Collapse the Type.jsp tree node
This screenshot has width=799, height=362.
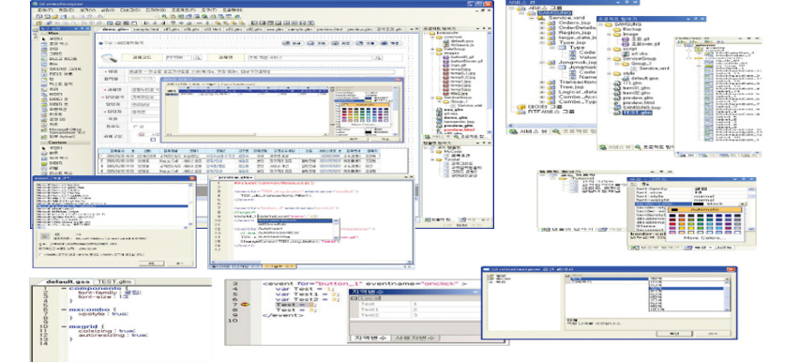(x=542, y=42)
